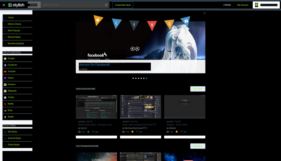Viewport: 281px width, 161px height.
Task: Select the fourth carousel dot
Action: (x=141, y=78)
